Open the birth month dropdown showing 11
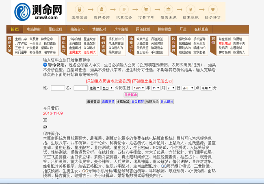 [156, 88]
